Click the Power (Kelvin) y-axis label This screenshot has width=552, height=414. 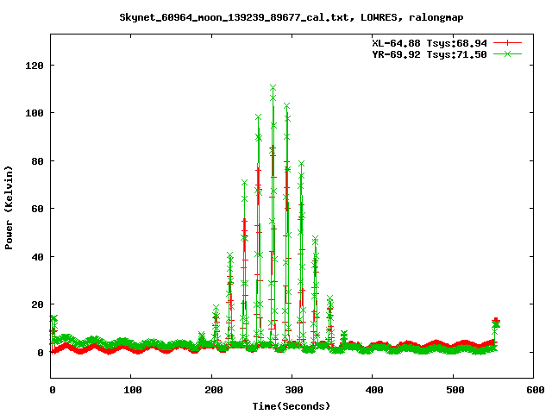tap(9, 208)
